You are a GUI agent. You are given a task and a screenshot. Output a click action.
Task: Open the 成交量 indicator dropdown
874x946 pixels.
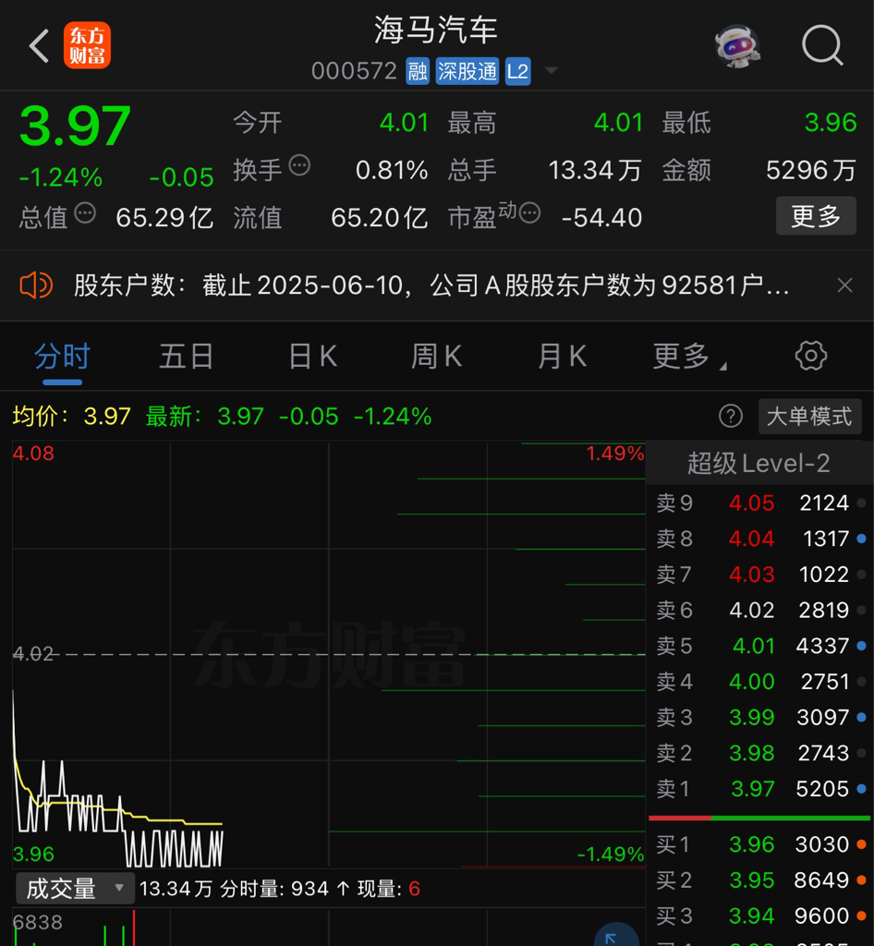tap(76, 889)
